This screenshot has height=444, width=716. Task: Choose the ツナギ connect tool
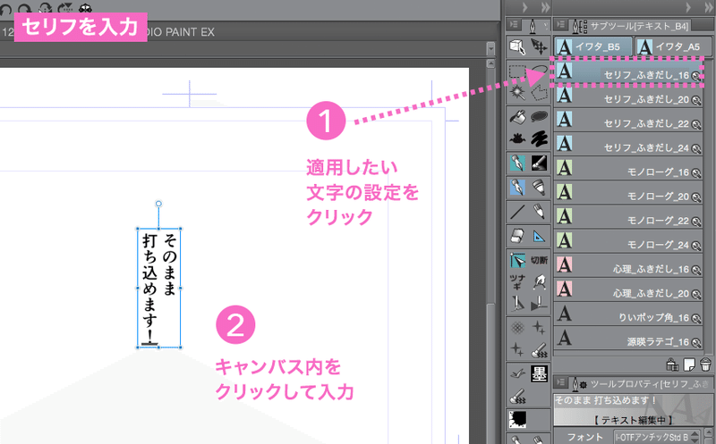tap(517, 282)
